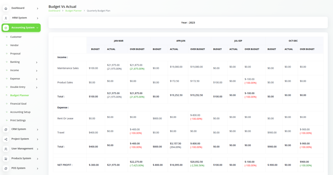333x175 pixels.
Task: Click the POS System icon
Action: pyautogui.click(x=6, y=168)
